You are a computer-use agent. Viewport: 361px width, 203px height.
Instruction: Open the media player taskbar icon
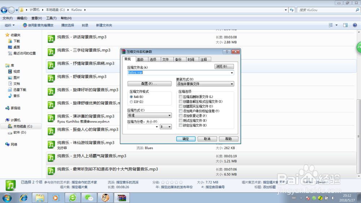(56, 198)
